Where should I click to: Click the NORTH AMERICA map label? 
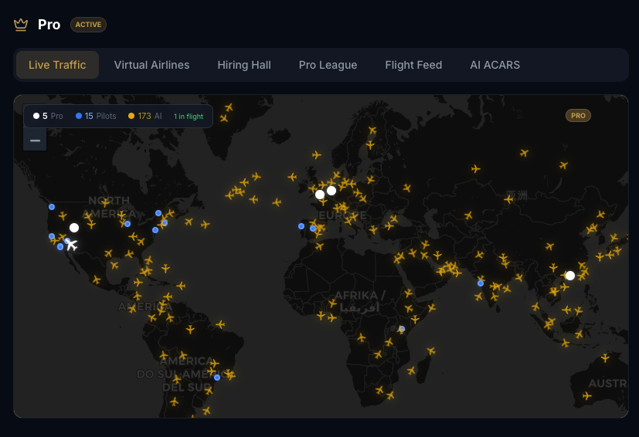[109, 207]
